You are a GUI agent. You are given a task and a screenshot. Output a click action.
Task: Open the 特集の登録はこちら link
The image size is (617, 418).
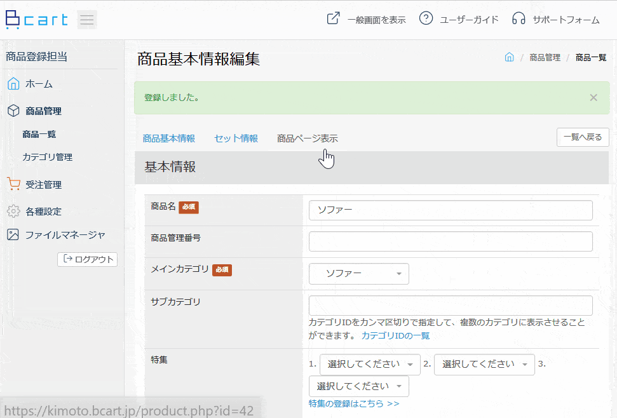[354, 404]
